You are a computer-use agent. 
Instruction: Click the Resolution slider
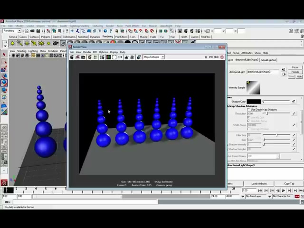(276, 114)
